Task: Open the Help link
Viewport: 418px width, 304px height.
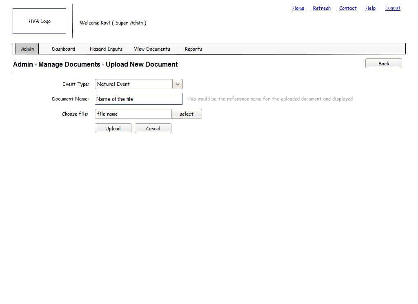Action: coord(370,8)
